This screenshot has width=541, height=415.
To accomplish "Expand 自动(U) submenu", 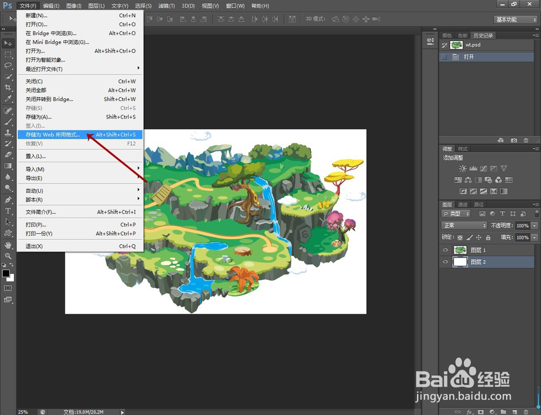I will (x=80, y=191).
